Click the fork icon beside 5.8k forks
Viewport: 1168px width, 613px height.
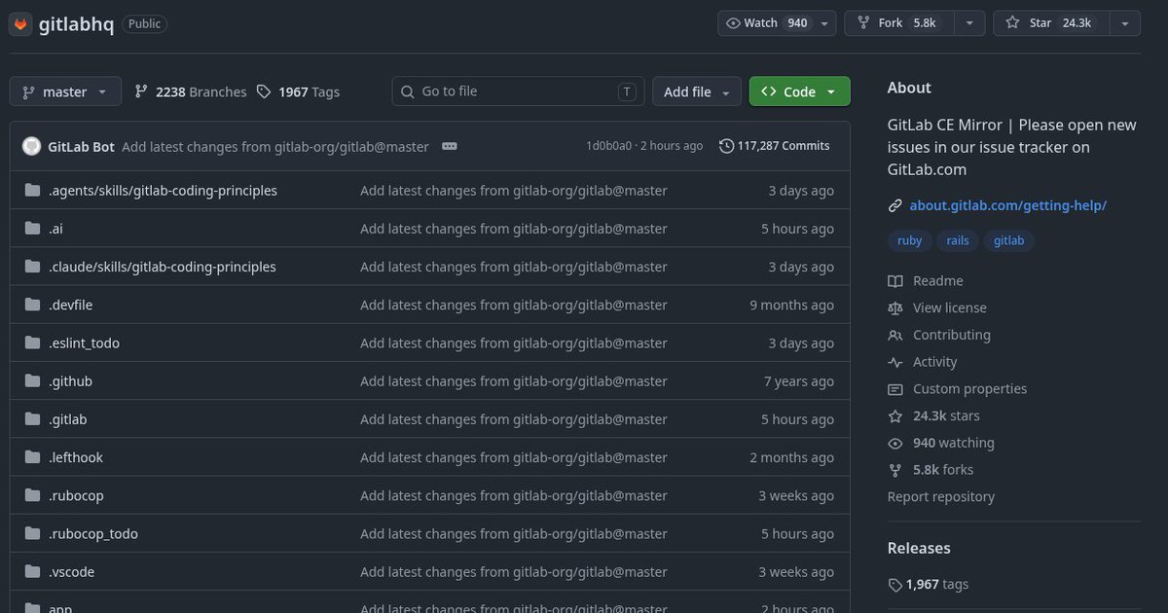(x=895, y=470)
